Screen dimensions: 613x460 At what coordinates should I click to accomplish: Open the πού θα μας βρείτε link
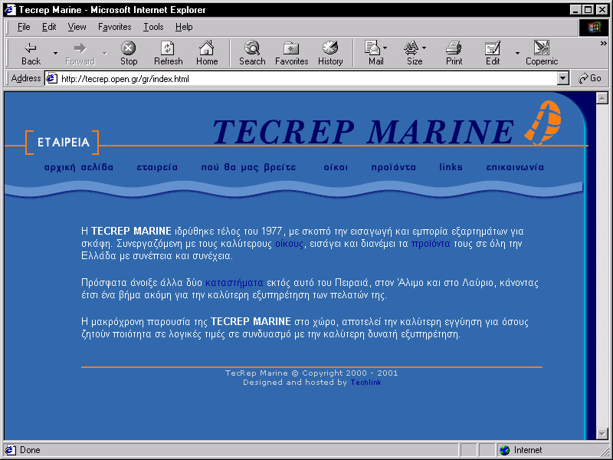pyautogui.click(x=248, y=167)
